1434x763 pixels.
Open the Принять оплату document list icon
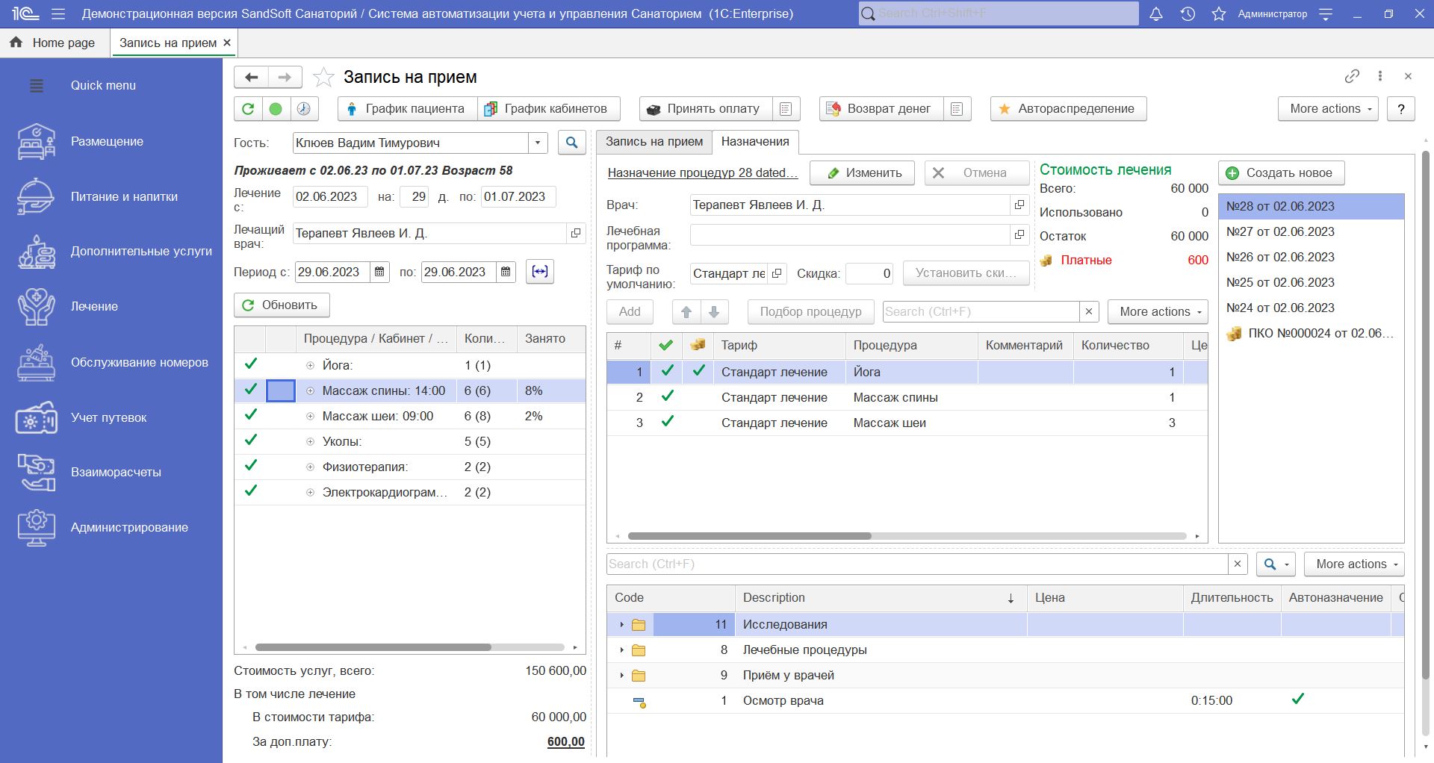tap(786, 109)
